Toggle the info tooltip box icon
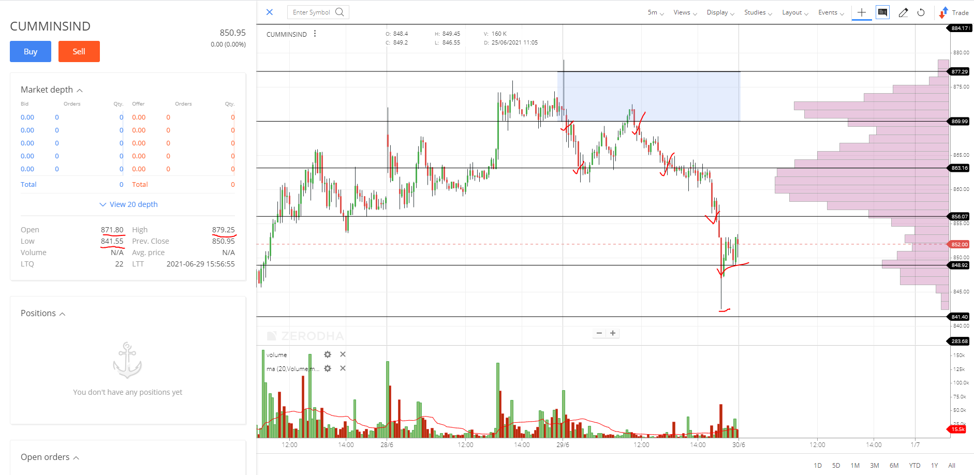974x475 pixels. (882, 12)
